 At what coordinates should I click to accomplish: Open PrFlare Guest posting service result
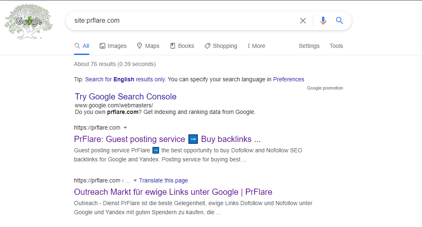click(167, 139)
